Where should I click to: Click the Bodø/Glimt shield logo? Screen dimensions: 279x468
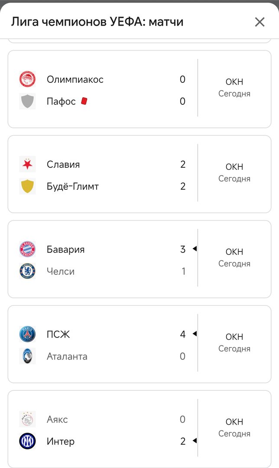[27, 186]
